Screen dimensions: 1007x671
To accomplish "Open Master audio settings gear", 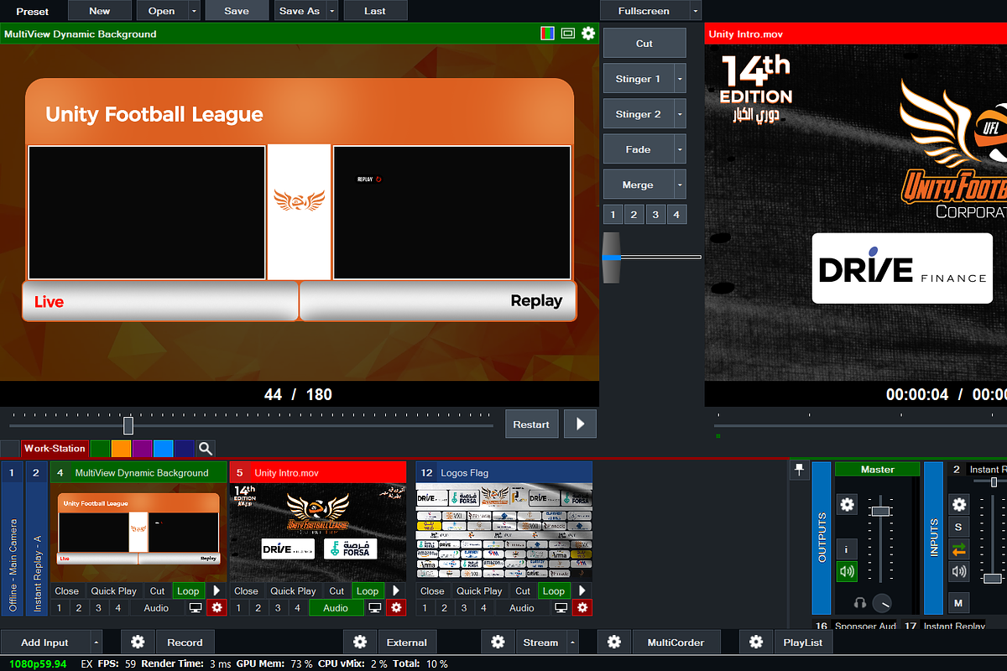I will [x=847, y=504].
